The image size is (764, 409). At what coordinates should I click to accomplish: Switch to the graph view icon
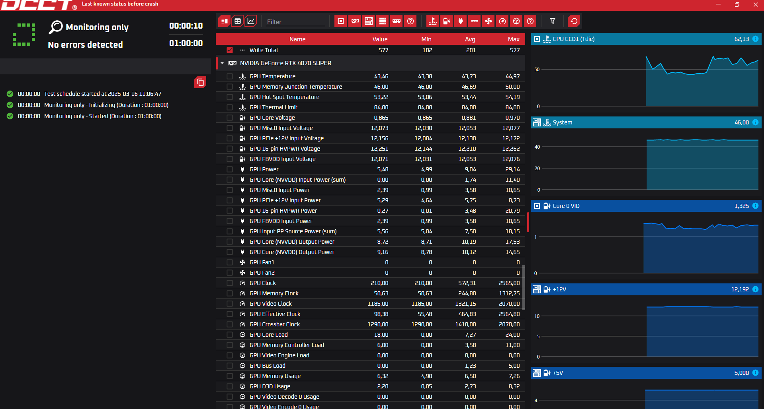click(x=251, y=21)
